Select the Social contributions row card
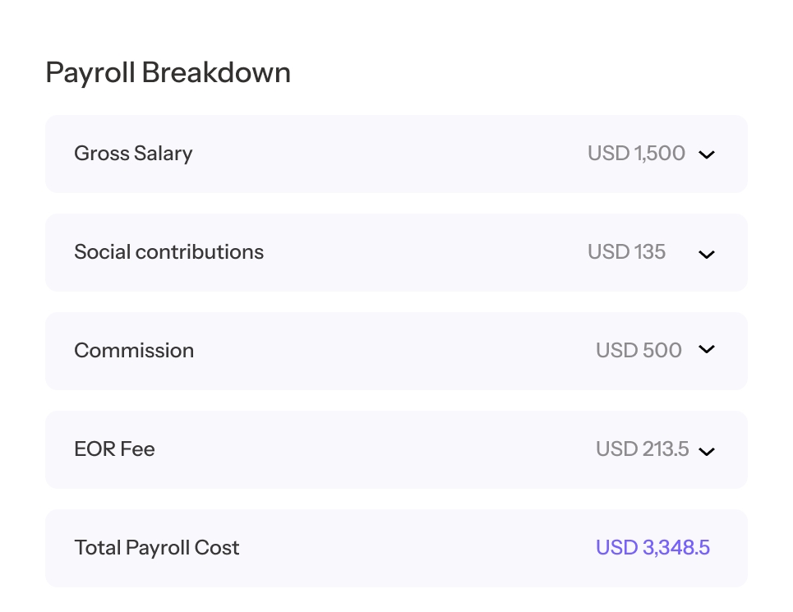 point(394,252)
